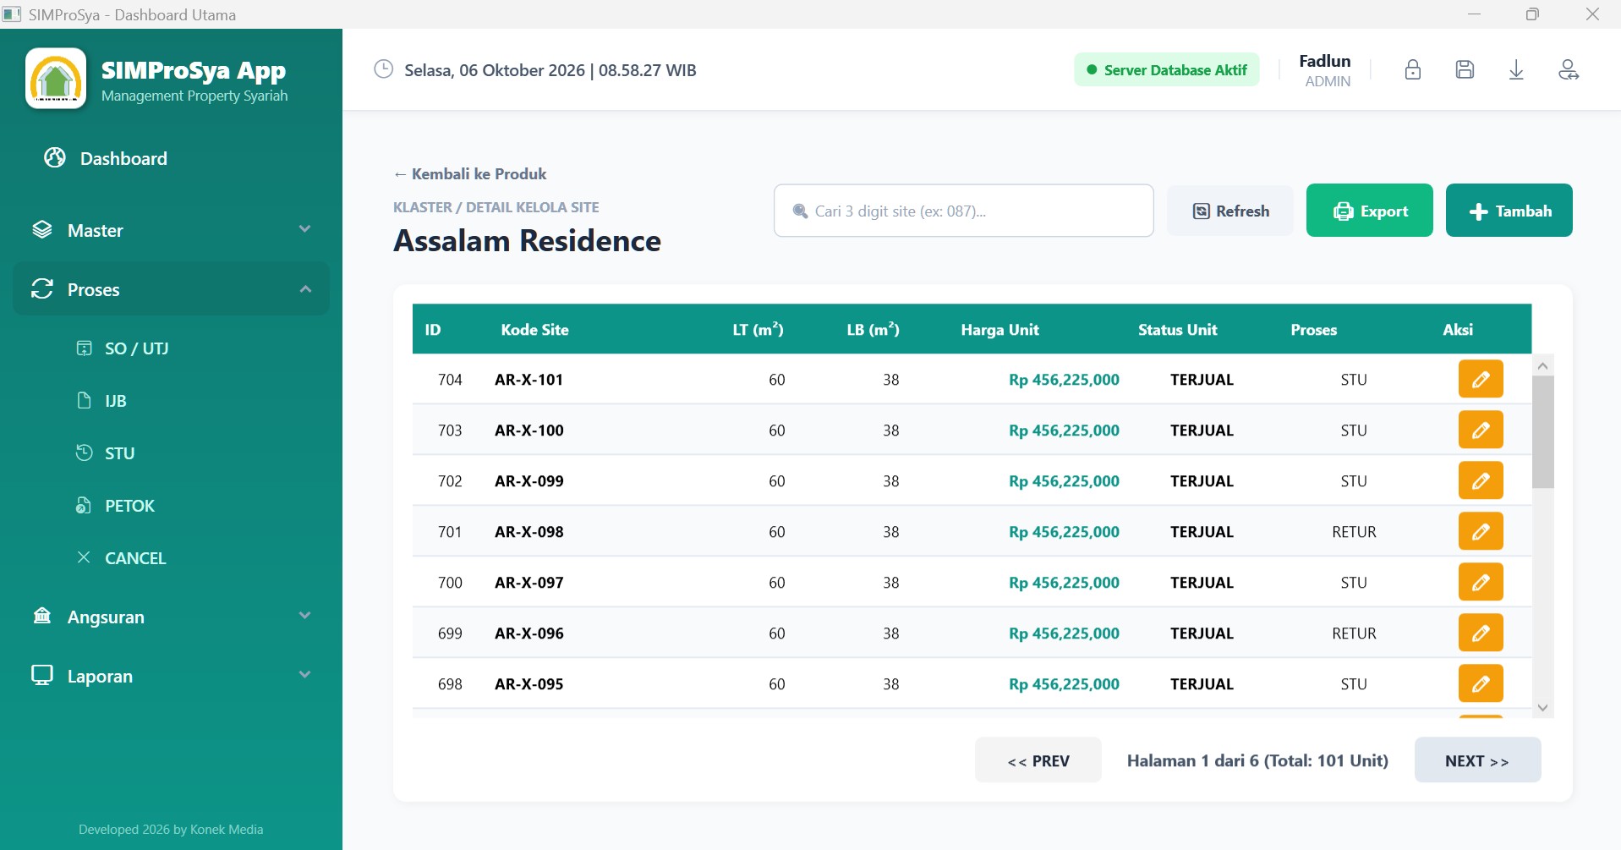Click the Kode Site column header
Image resolution: width=1621 pixels, height=850 pixels.
coord(534,330)
